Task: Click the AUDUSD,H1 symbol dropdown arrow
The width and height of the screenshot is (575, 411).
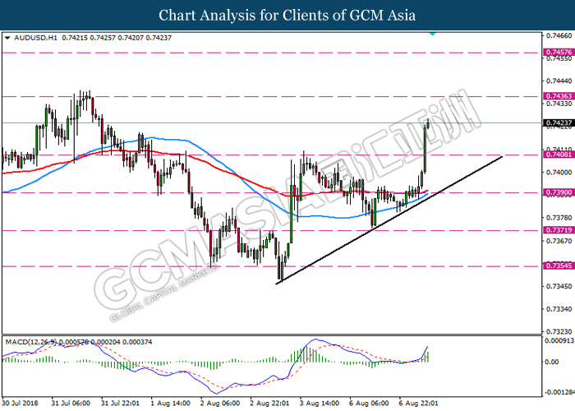Action: point(7,38)
